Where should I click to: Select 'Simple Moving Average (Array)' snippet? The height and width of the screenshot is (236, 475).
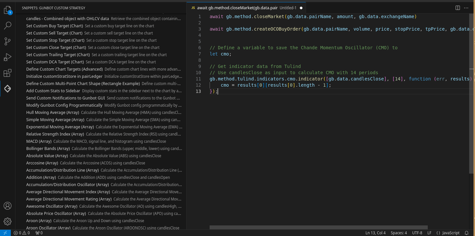click(x=101, y=119)
